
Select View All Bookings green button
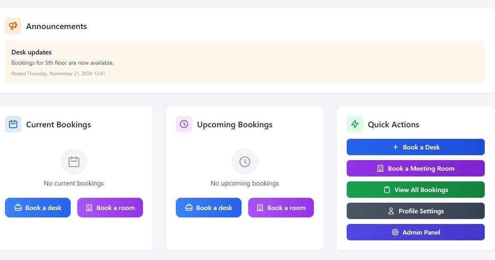click(x=416, y=190)
